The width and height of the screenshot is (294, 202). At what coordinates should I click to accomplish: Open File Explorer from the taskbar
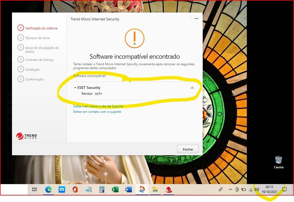155,189
